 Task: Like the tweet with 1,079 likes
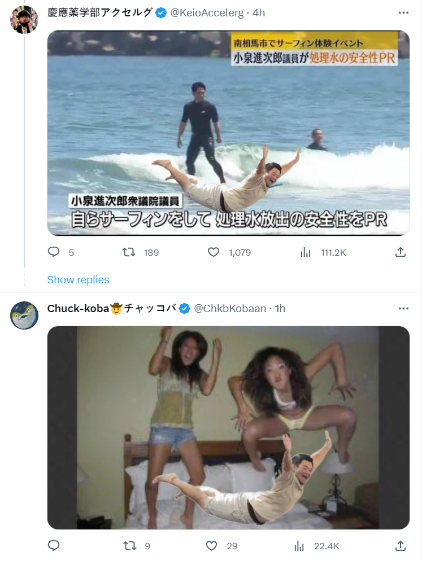click(x=214, y=252)
